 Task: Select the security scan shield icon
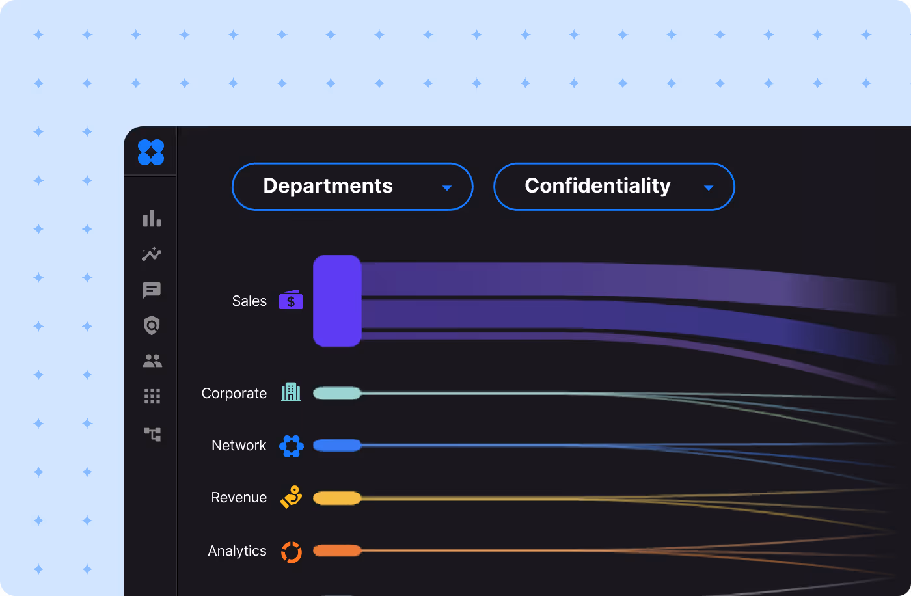pyautogui.click(x=151, y=325)
